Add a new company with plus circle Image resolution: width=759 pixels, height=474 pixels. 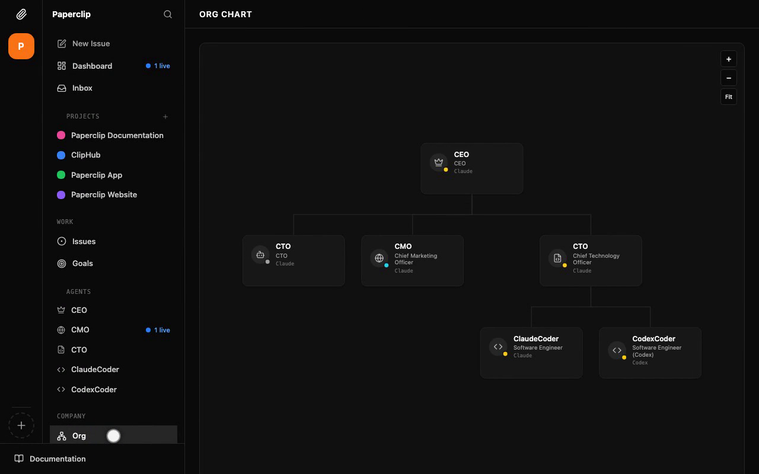(x=21, y=425)
